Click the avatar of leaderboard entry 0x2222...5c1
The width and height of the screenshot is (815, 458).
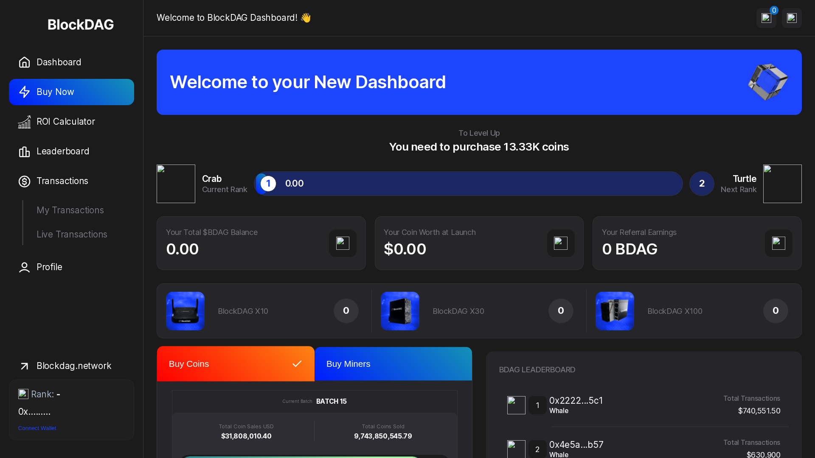516,405
